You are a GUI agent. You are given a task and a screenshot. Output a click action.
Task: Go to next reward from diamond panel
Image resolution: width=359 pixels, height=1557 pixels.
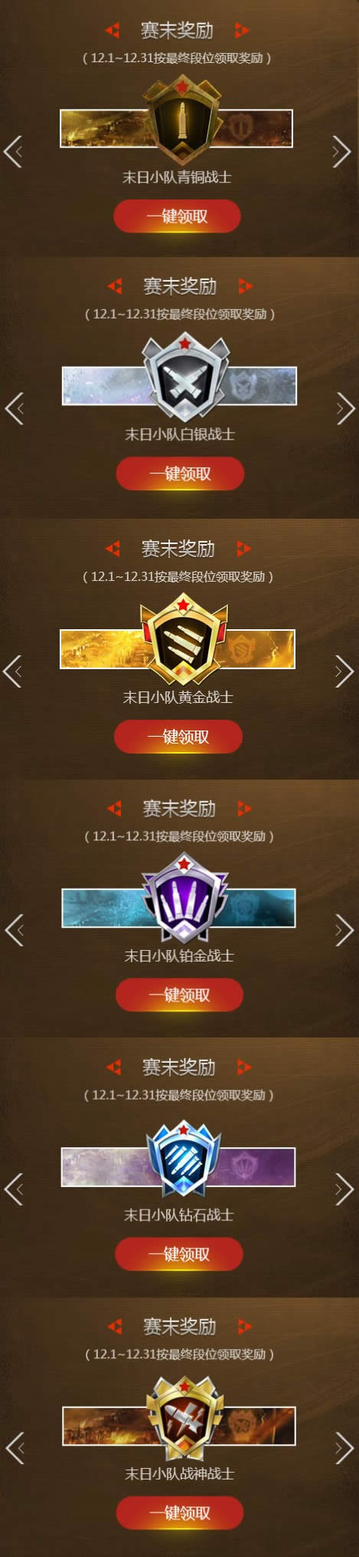pos(344,1189)
